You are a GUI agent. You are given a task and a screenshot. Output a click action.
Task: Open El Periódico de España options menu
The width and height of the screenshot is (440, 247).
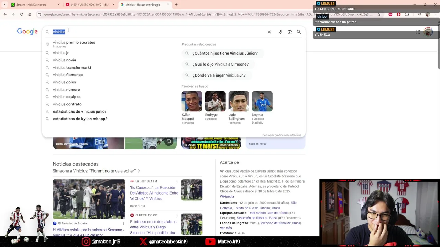click(x=123, y=223)
